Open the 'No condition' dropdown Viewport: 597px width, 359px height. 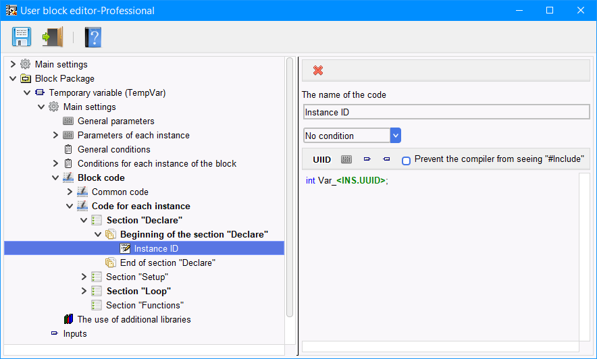pyautogui.click(x=396, y=136)
